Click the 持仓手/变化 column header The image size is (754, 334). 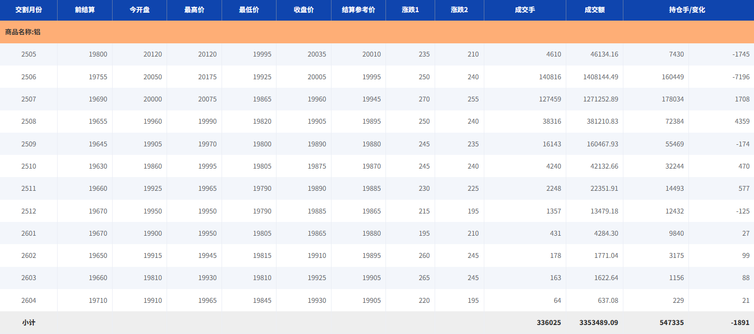(688, 10)
